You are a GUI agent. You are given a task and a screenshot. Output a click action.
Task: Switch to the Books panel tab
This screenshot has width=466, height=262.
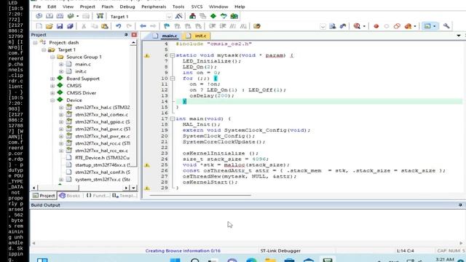tap(70, 196)
